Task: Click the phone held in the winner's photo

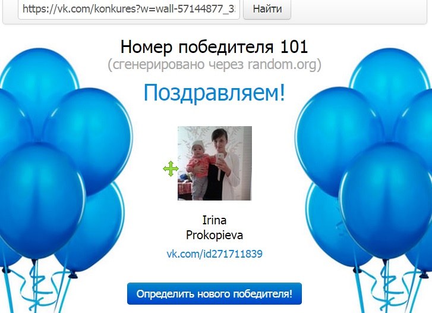Action: coord(220,157)
